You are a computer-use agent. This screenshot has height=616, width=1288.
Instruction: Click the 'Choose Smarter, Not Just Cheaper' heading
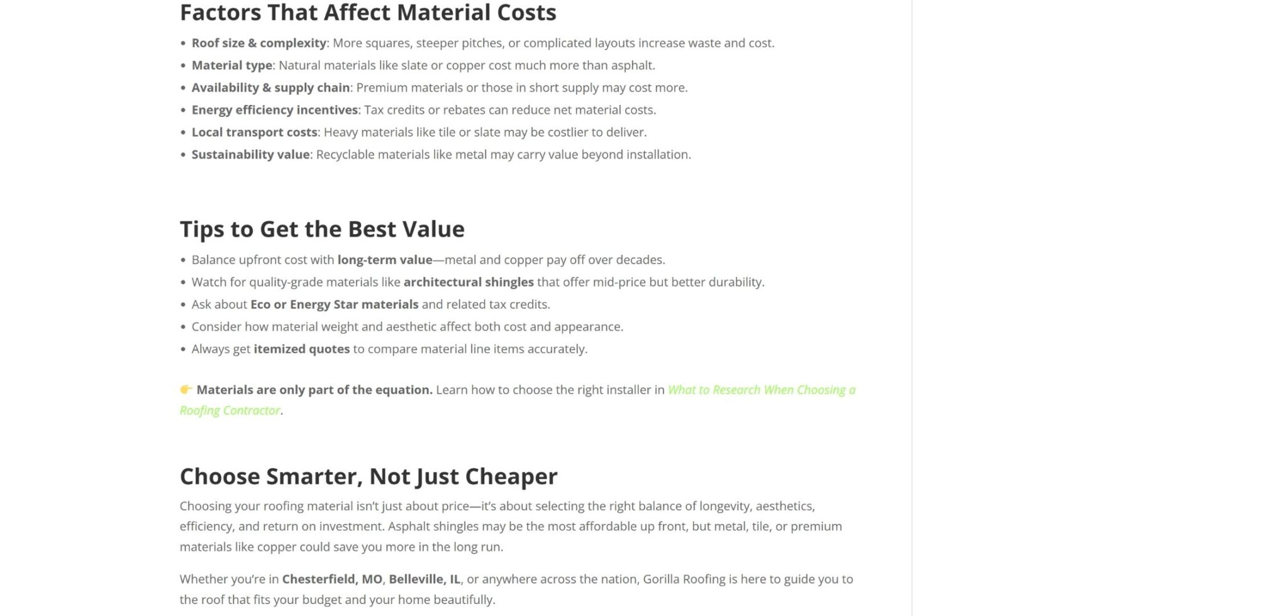coord(369,476)
